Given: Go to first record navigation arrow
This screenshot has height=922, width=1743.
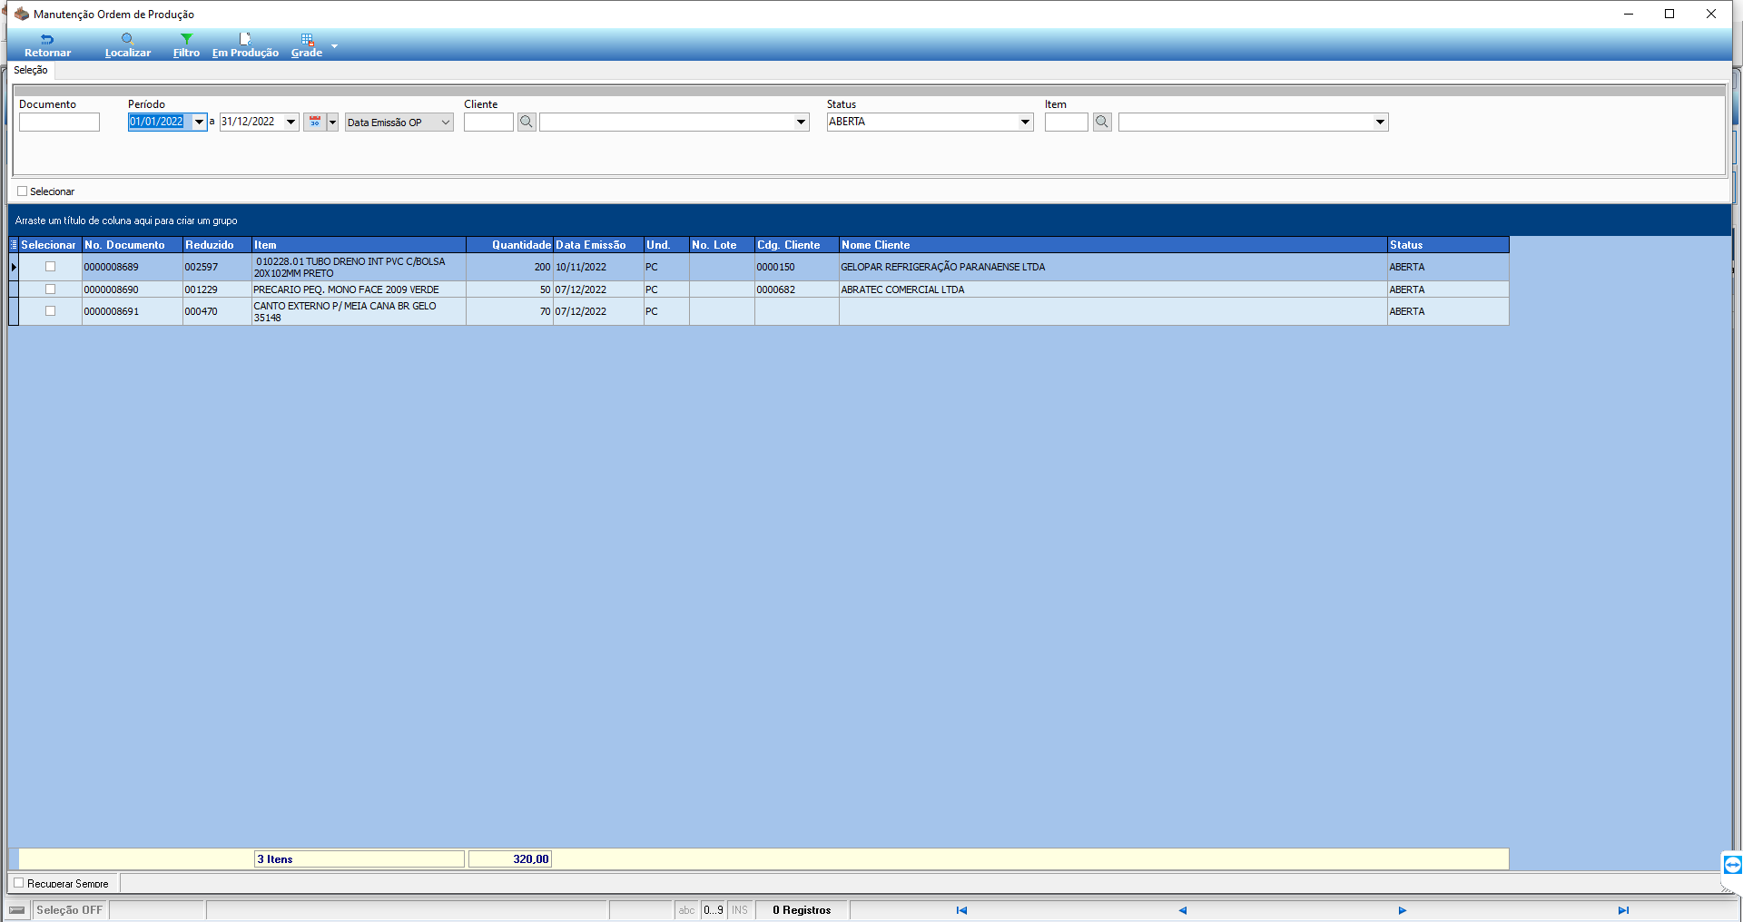Looking at the screenshot, I should coord(961,910).
